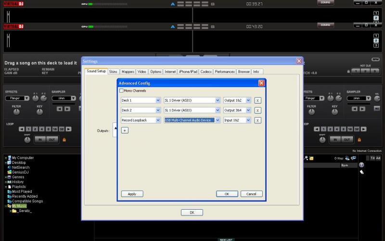Screen dimensions: 385x241
Task: Open the Deck 1 row's SL 1 Driver (ASIO) dropdown
Action: [x=218, y=100]
